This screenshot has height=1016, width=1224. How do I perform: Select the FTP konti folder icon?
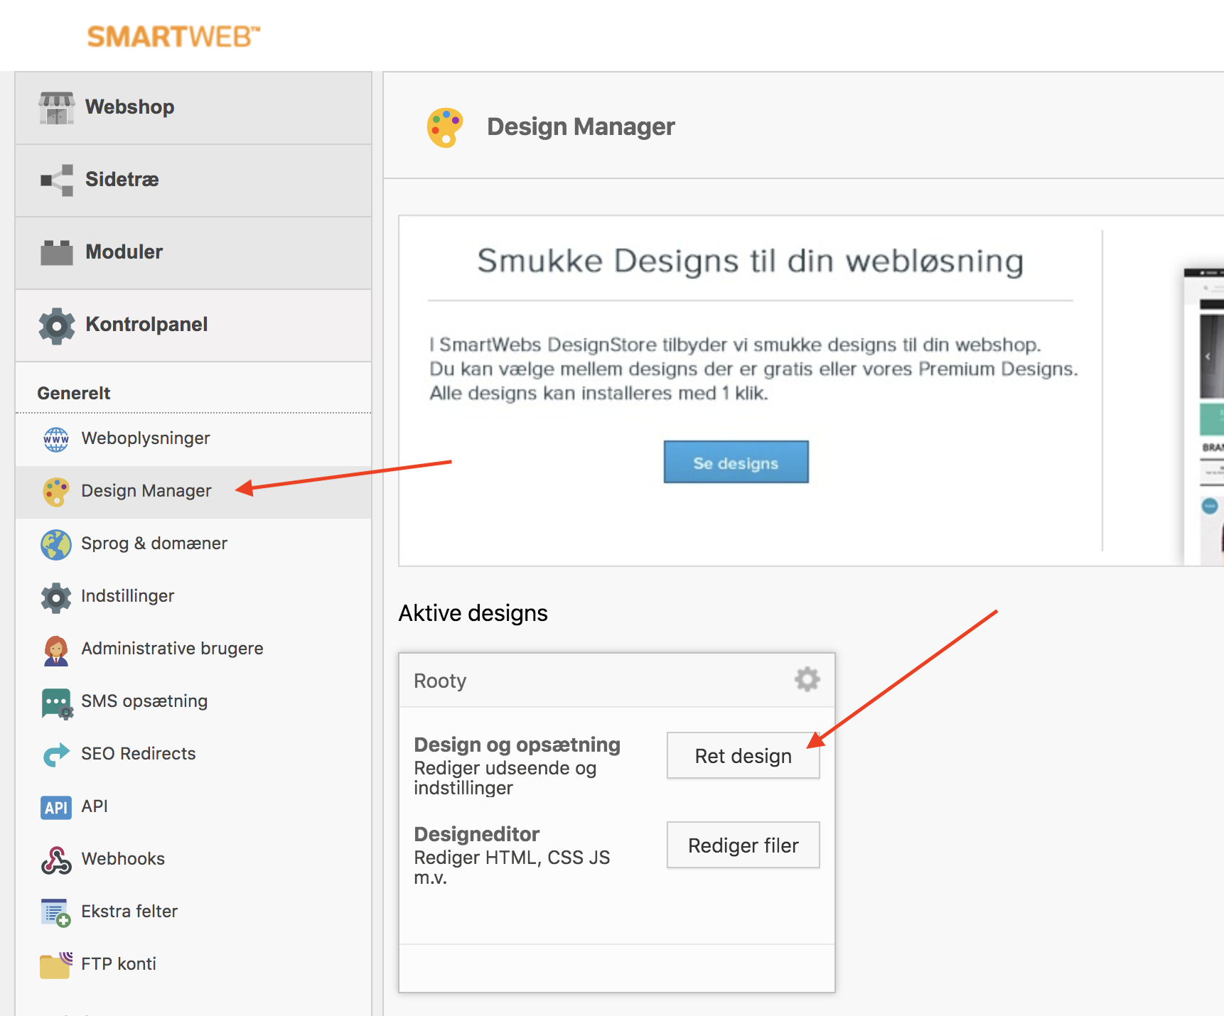point(55,963)
